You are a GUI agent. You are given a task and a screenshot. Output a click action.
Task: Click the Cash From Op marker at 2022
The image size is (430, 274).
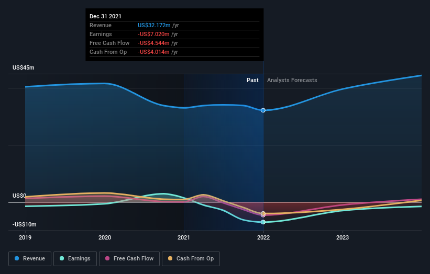[x=263, y=213]
